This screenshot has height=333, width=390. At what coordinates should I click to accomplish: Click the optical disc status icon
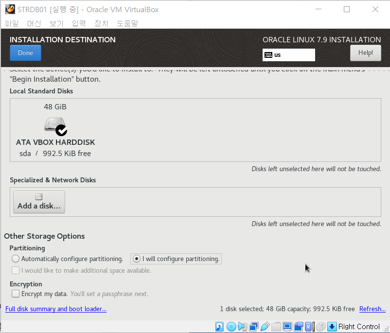point(231,327)
